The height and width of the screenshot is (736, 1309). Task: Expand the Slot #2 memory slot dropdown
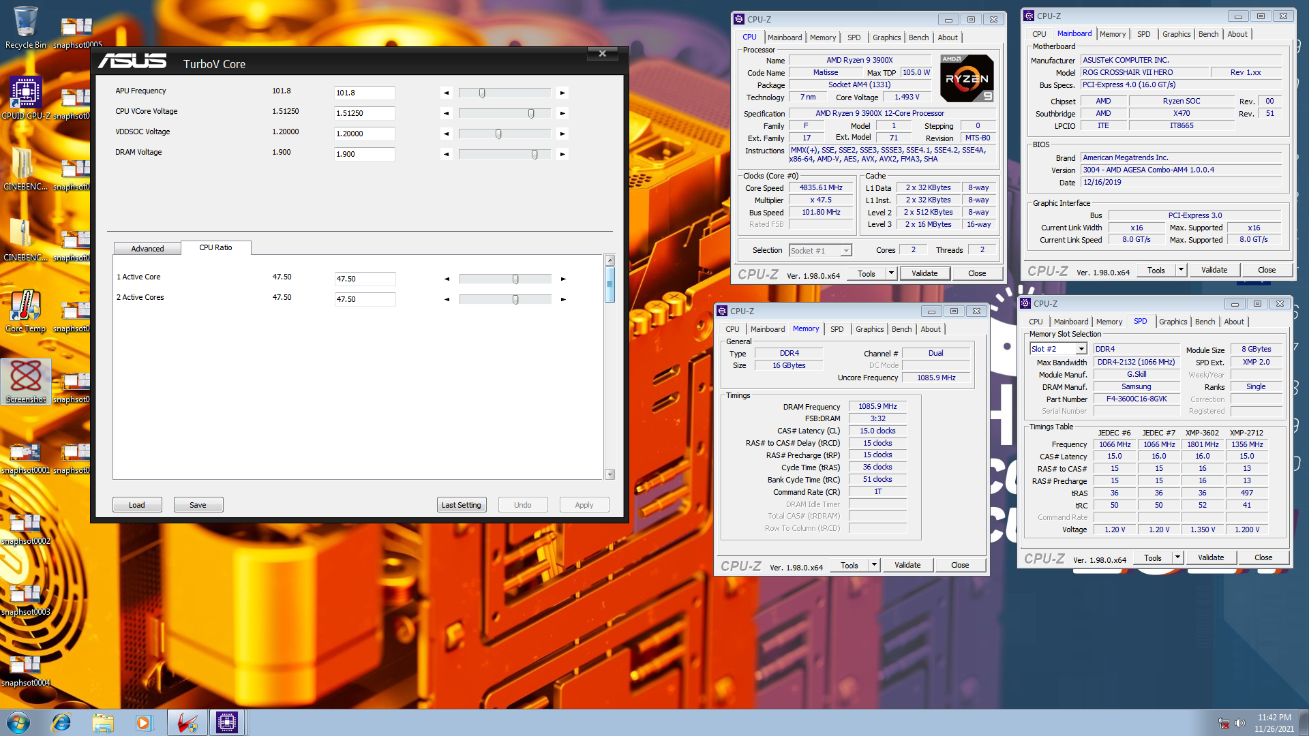[1081, 349]
